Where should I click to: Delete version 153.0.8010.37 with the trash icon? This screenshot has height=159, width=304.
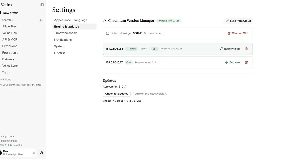pos(246,62)
